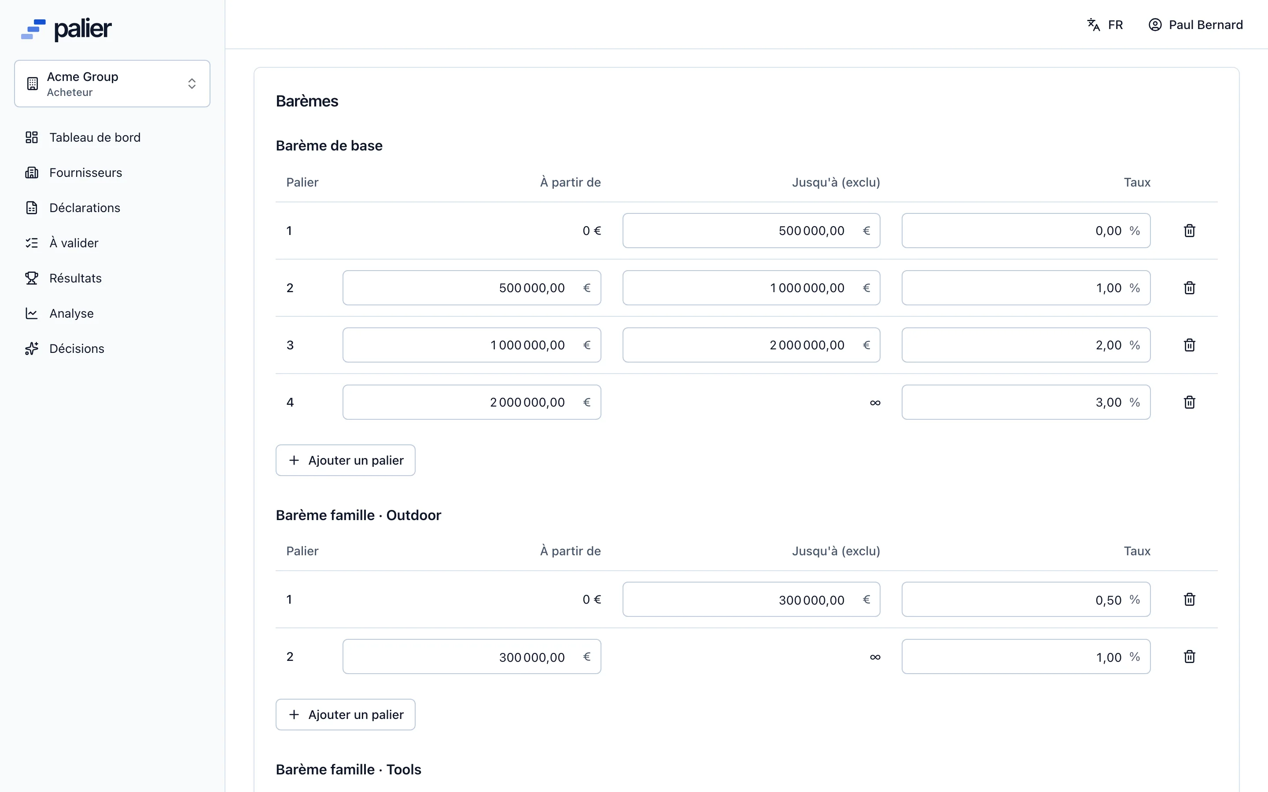Delete tier 1 of the Barème de base

click(x=1189, y=231)
